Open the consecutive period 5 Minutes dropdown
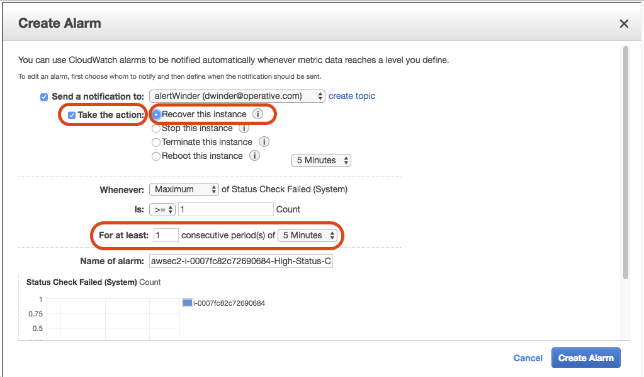Screen dimensions: 644x377 [308, 236]
